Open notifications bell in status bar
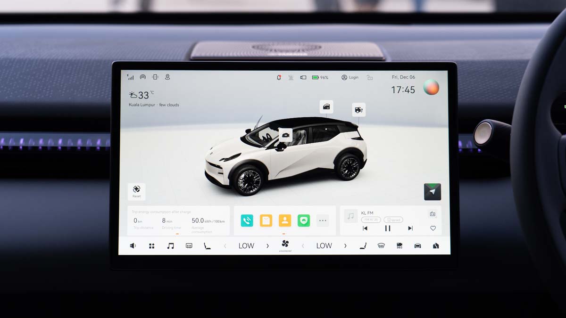 click(279, 77)
